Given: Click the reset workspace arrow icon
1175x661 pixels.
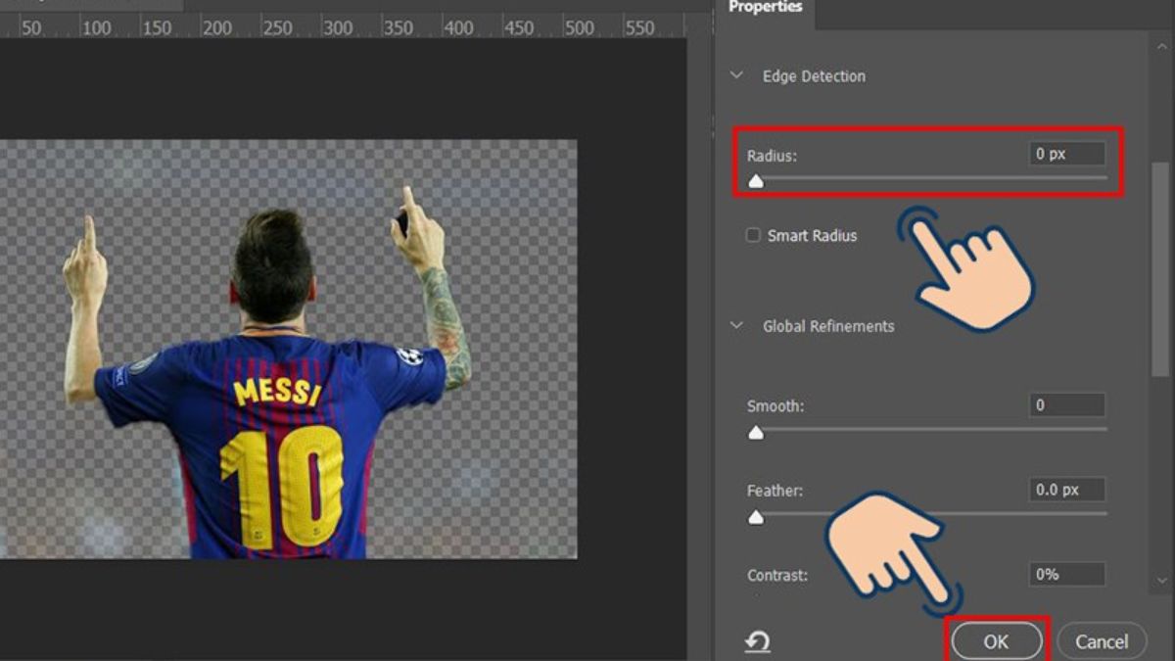Looking at the screenshot, I should click(757, 641).
